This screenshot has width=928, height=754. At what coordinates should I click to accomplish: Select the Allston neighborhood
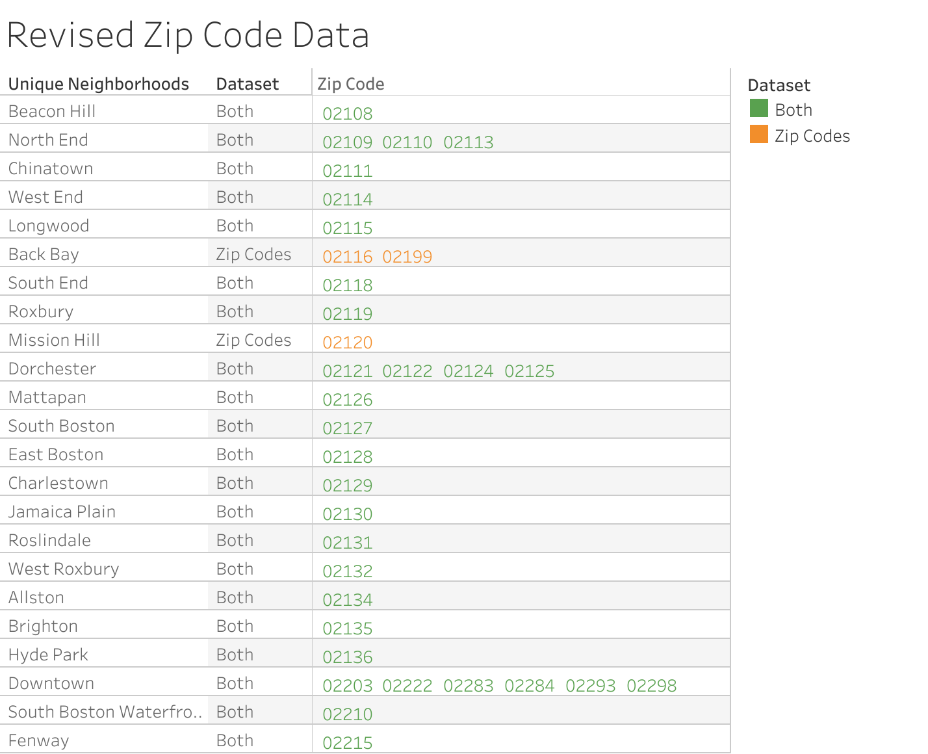pos(36,597)
